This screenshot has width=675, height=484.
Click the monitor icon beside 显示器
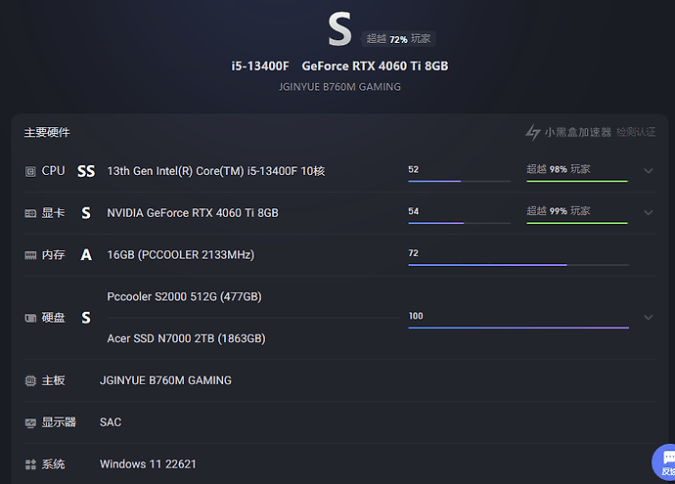tap(30, 423)
